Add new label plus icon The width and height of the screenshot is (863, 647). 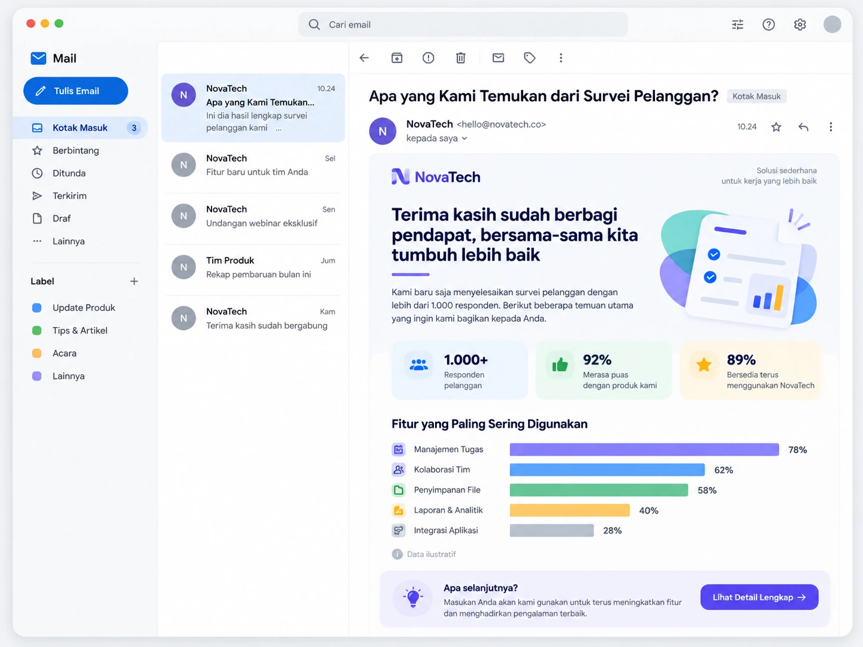(134, 281)
